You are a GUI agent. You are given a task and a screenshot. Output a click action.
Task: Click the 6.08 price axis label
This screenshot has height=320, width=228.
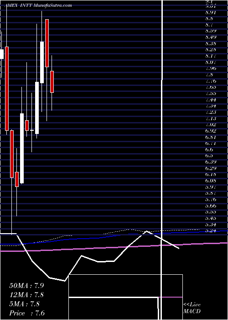click(211, 181)
